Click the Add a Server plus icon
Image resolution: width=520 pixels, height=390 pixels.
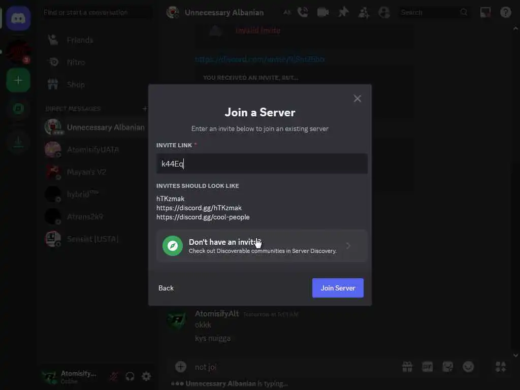(x=18, y=80)
